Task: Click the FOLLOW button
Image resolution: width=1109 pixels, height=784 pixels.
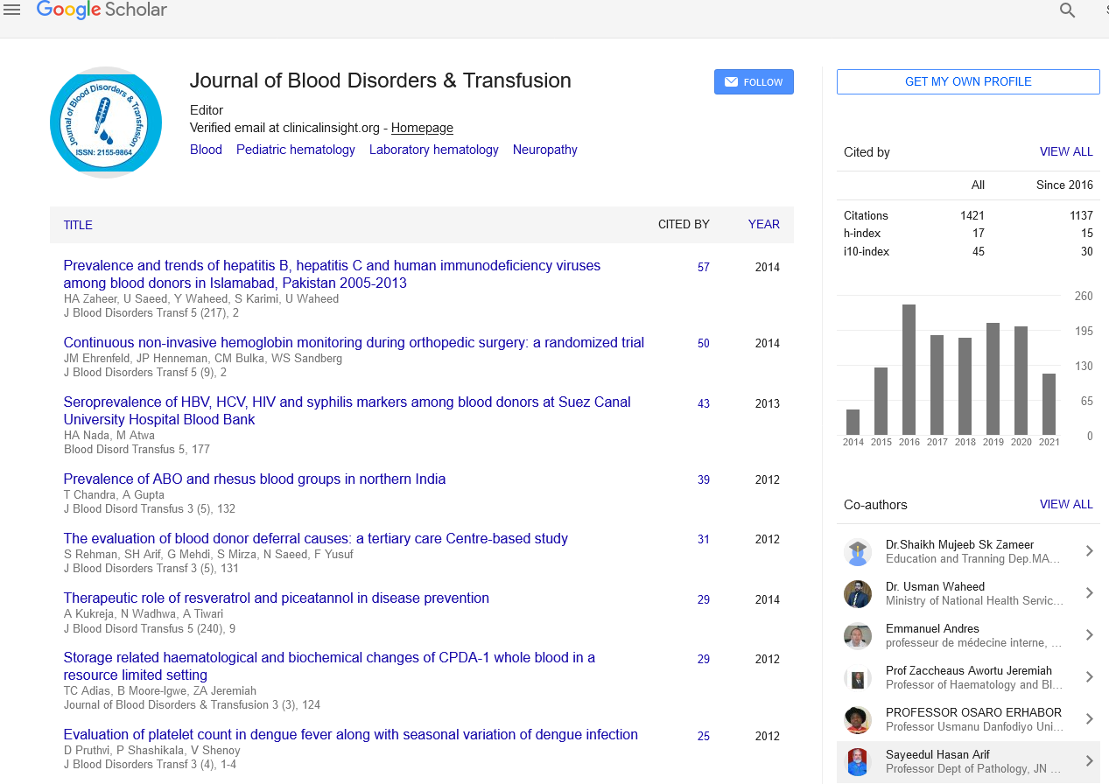Action: (x=754, y=82)
